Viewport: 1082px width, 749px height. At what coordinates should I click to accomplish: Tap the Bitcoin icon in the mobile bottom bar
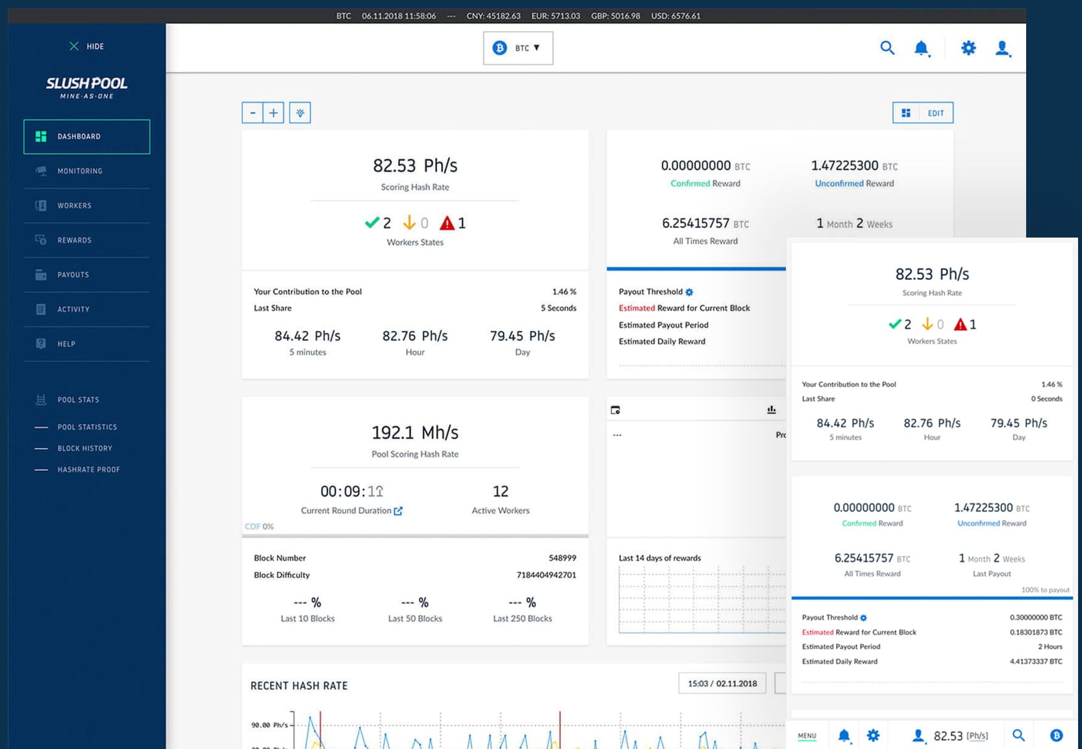point(1057,735)
